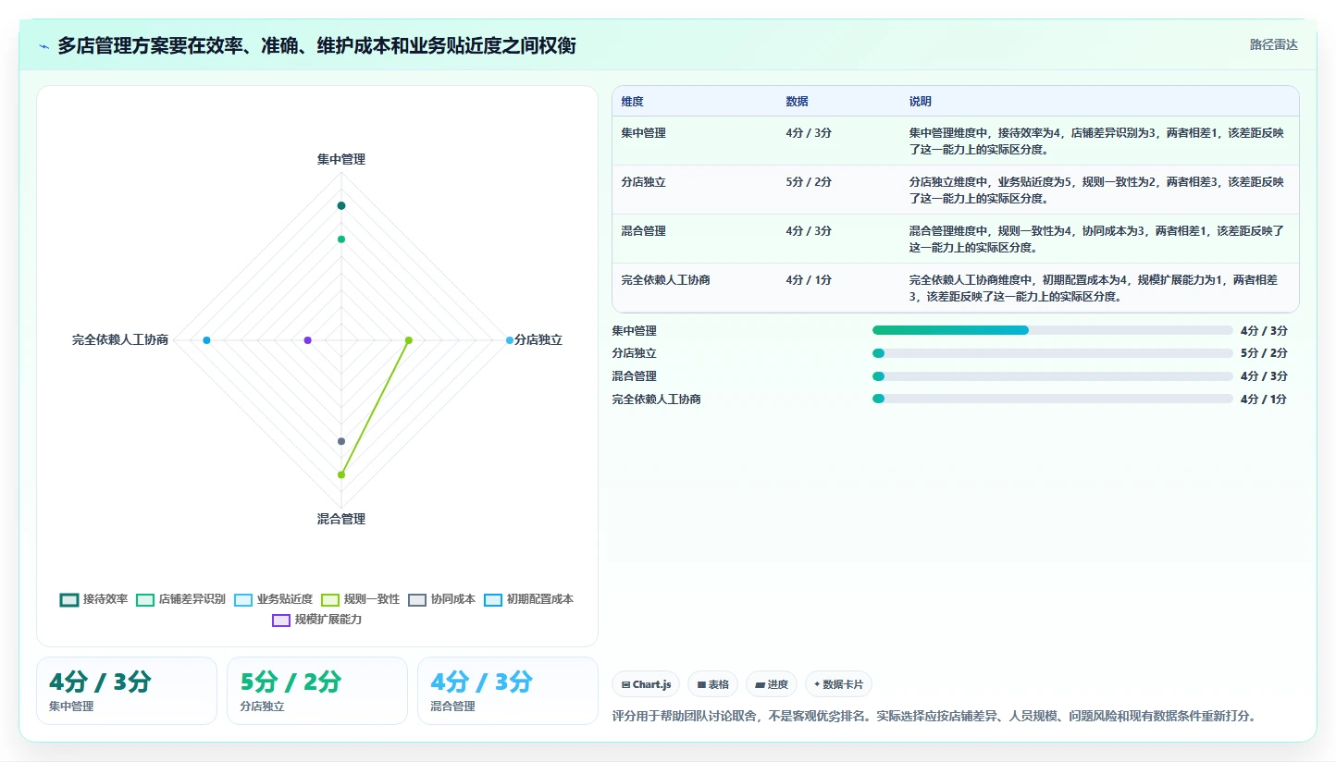Toggle the 规则一致性 legend swatch

click(x=330, y=599)
